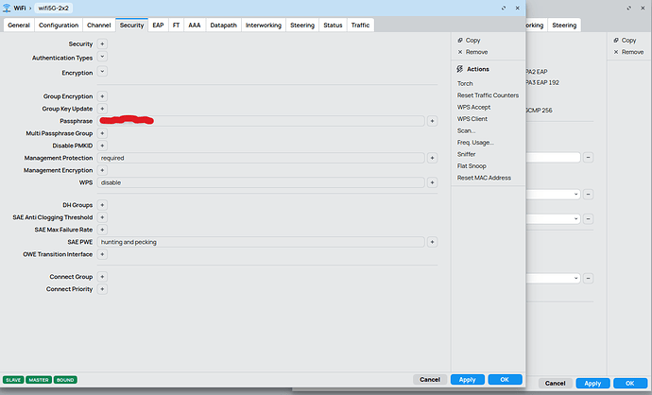Screen dimensions: 652x395
Task: Add SAE Anti Clogging Threshold value
Action: 102,217
